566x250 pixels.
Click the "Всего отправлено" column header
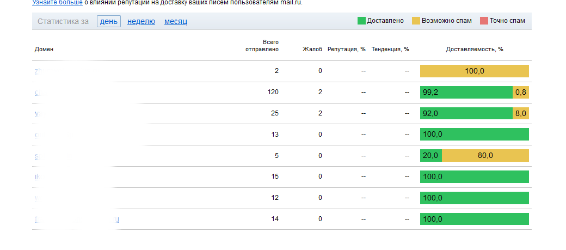click(262, 45)
